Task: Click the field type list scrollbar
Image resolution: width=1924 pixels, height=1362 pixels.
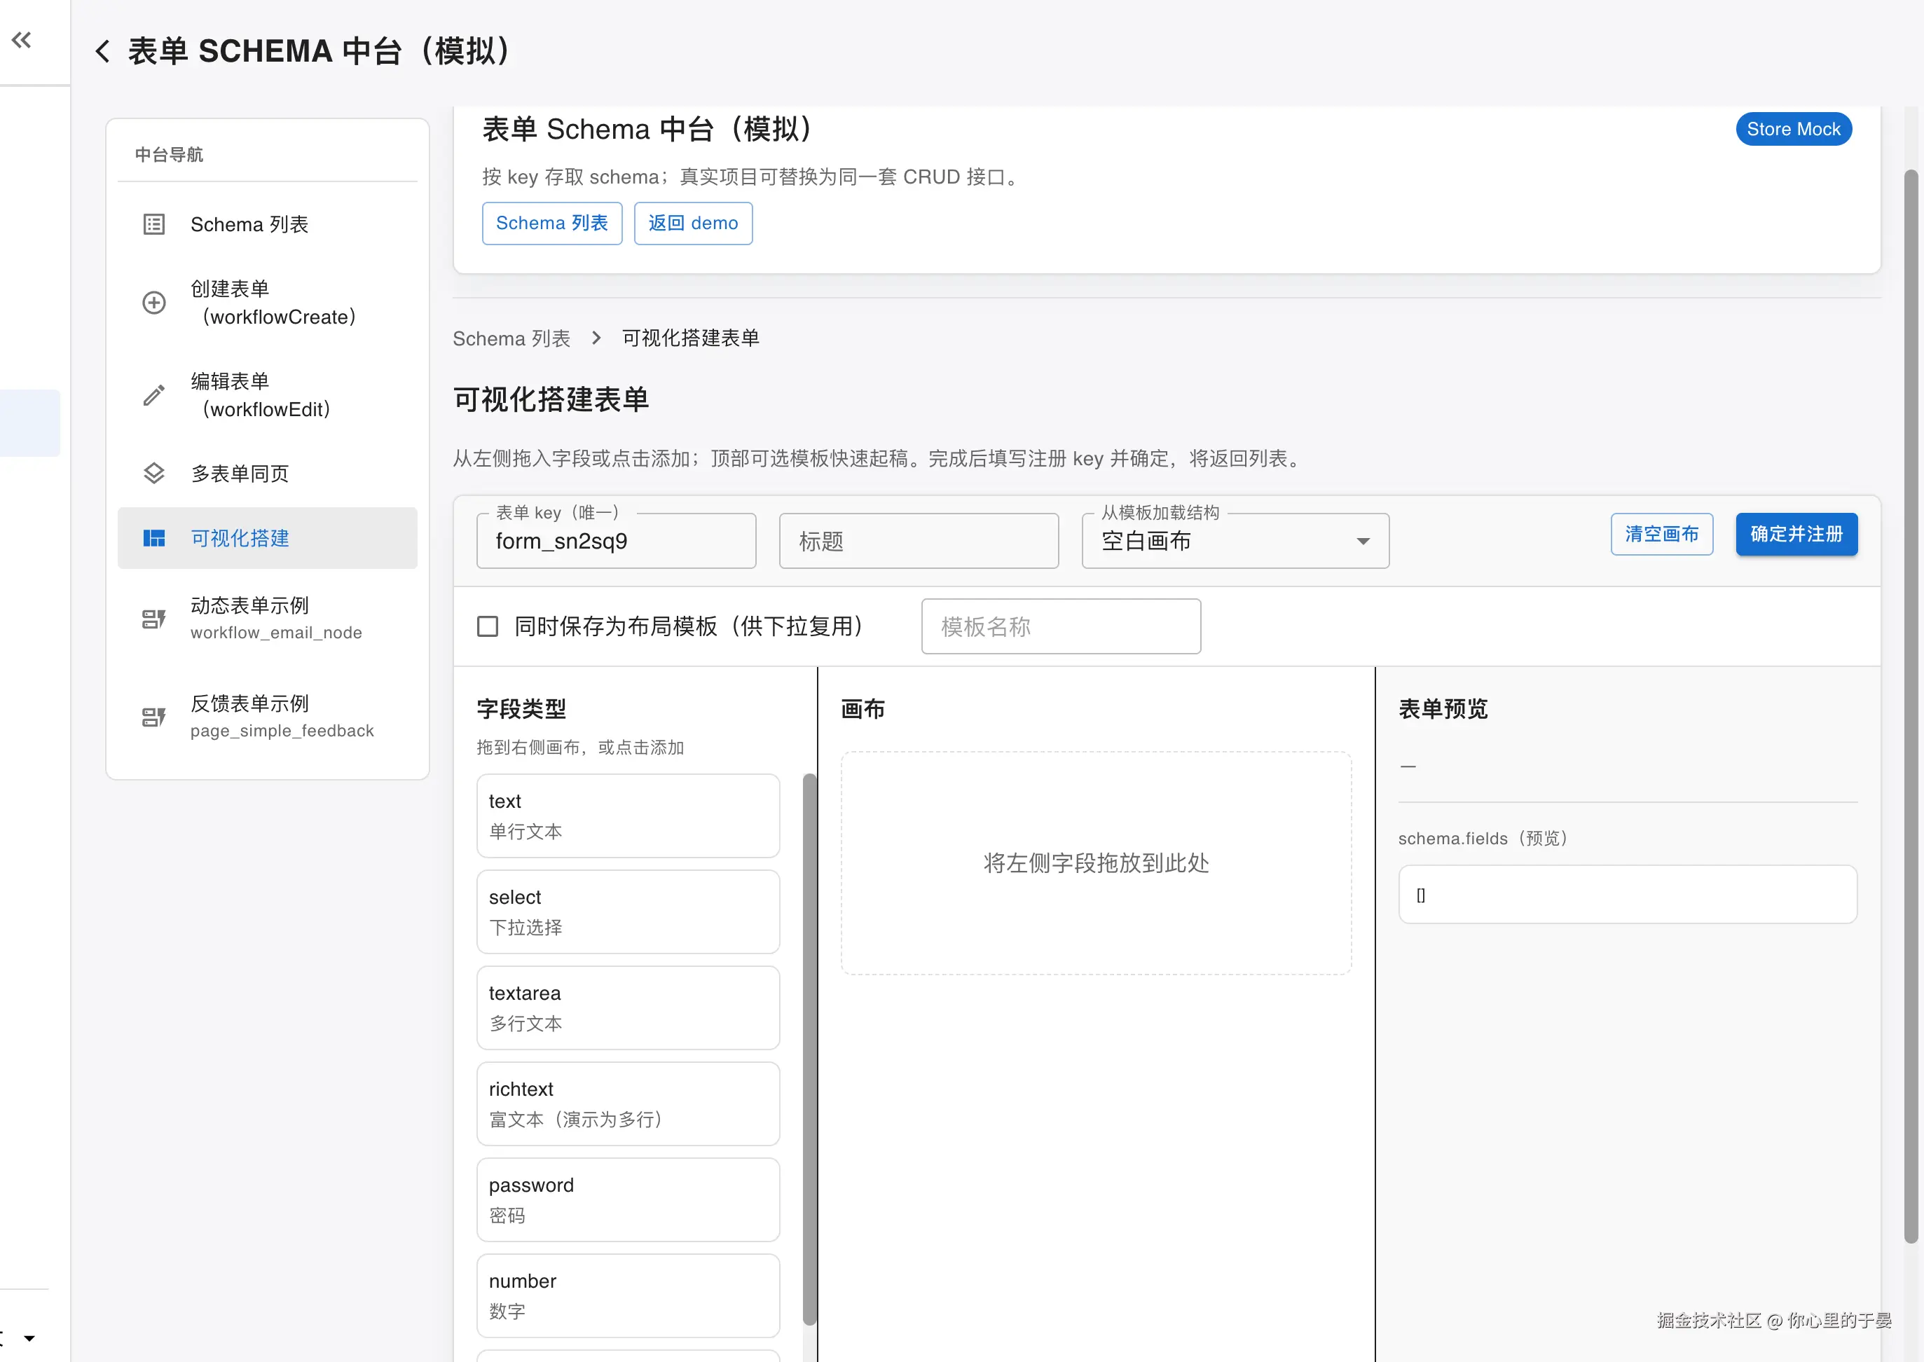Action: pyautogui.click(x=809, y=1048)
